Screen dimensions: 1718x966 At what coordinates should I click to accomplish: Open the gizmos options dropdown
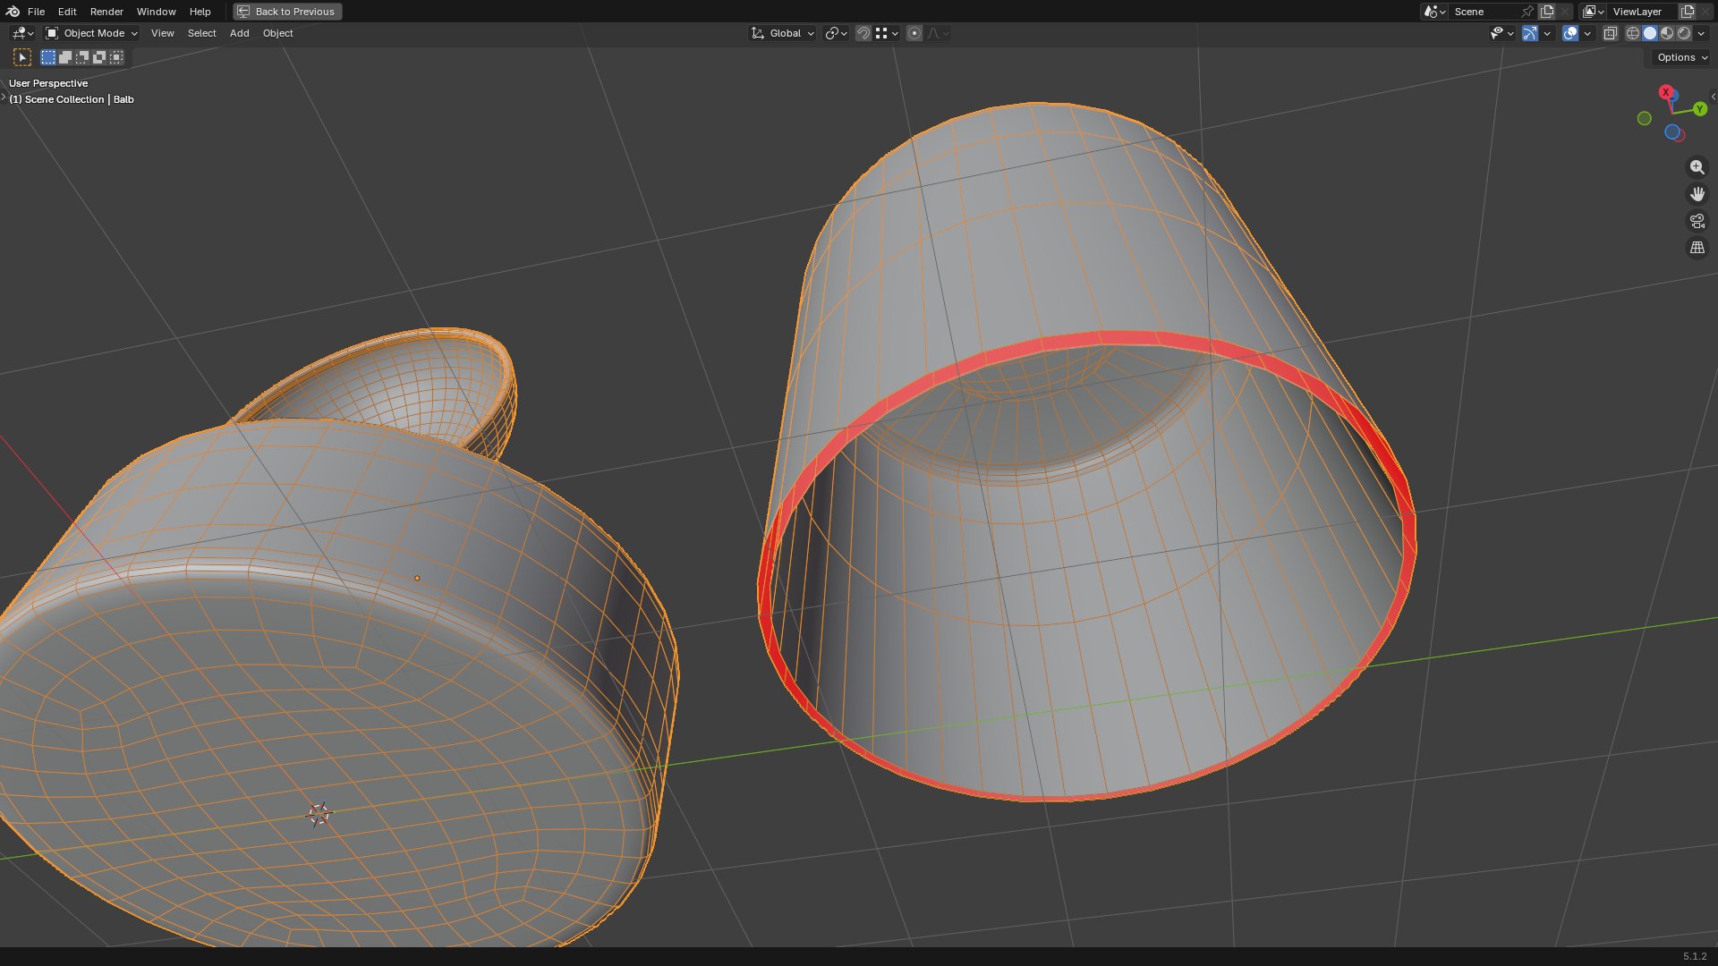pos(1547,33)
